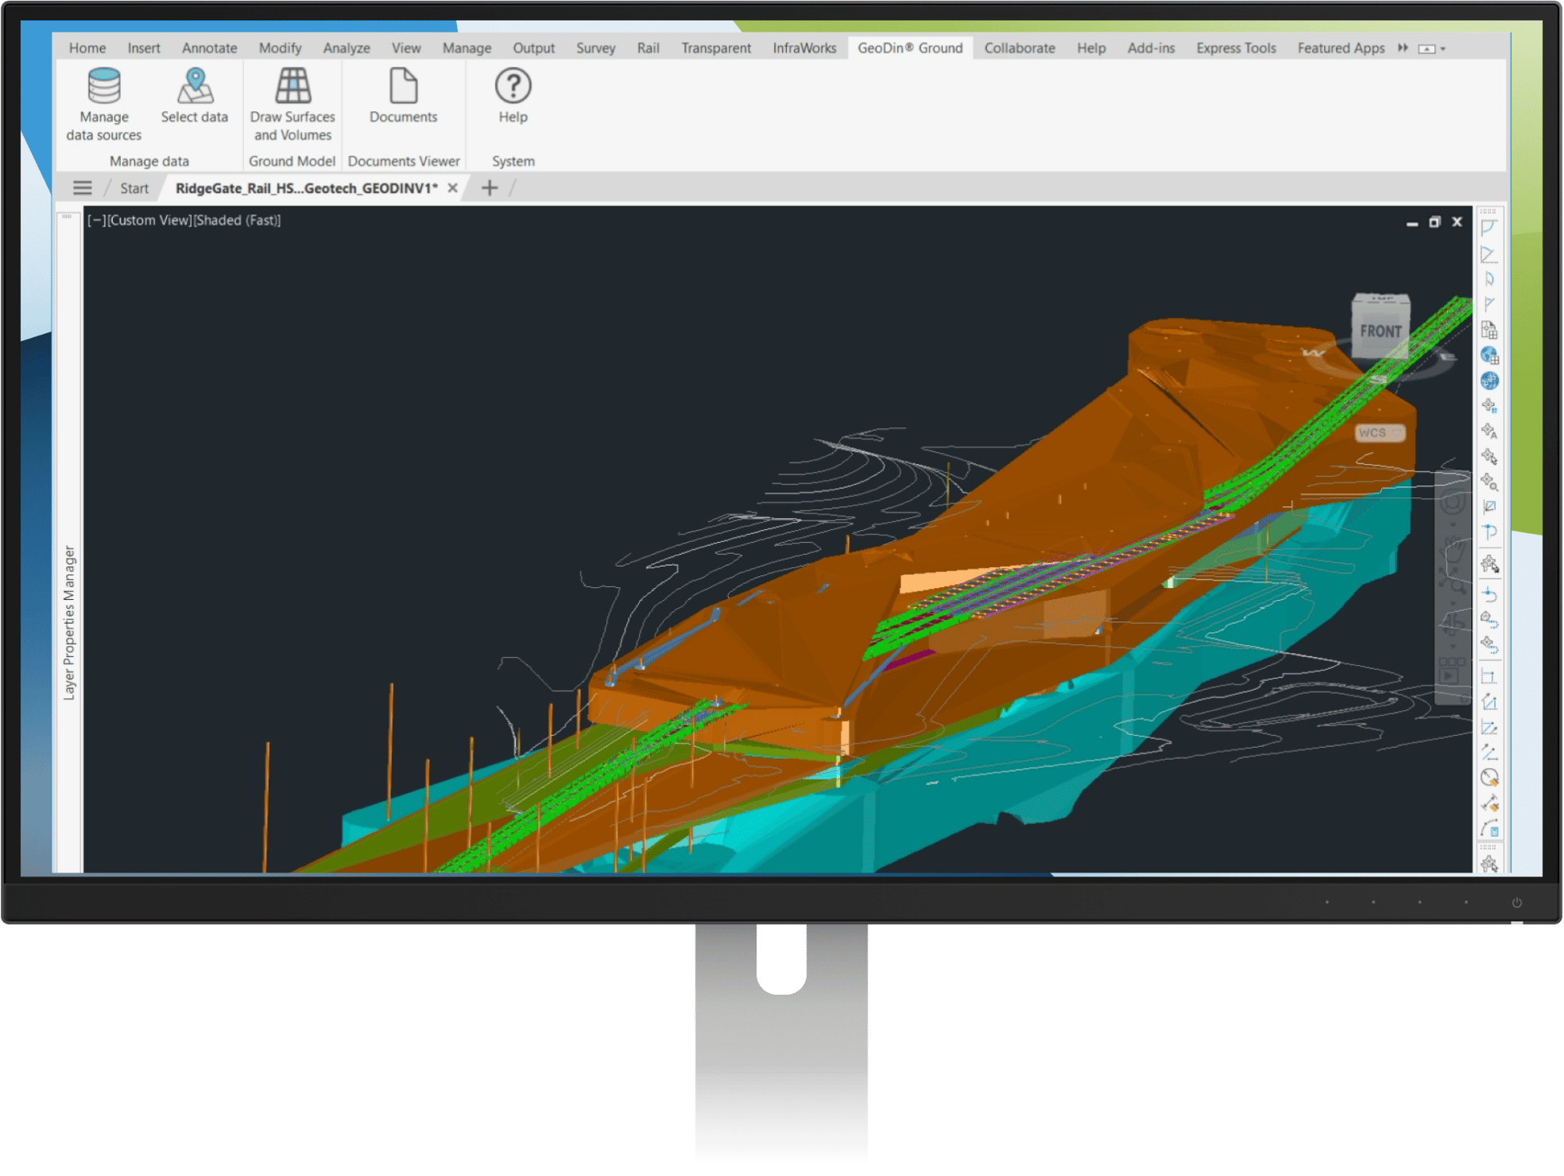Expand the WCS coordinate system dropdown
Image resolution: width=1564 pixels, height=1176 pixels.
(x=1397, y=432)
